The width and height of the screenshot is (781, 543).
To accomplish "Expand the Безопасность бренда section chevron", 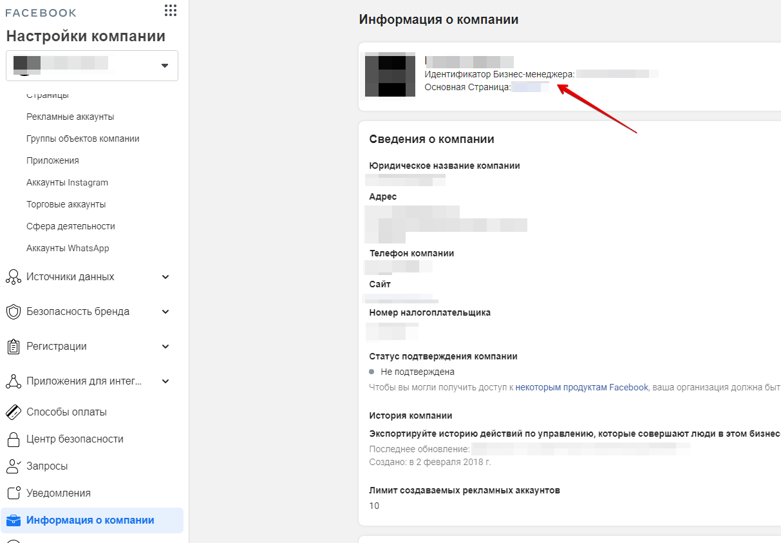I will tap(165, 312).
